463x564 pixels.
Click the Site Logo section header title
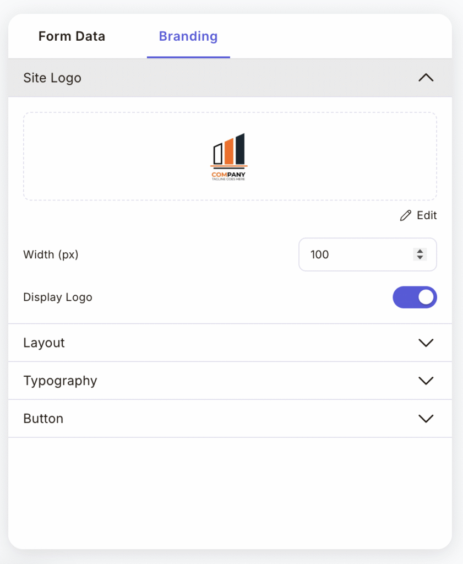(x=52, y=78)
